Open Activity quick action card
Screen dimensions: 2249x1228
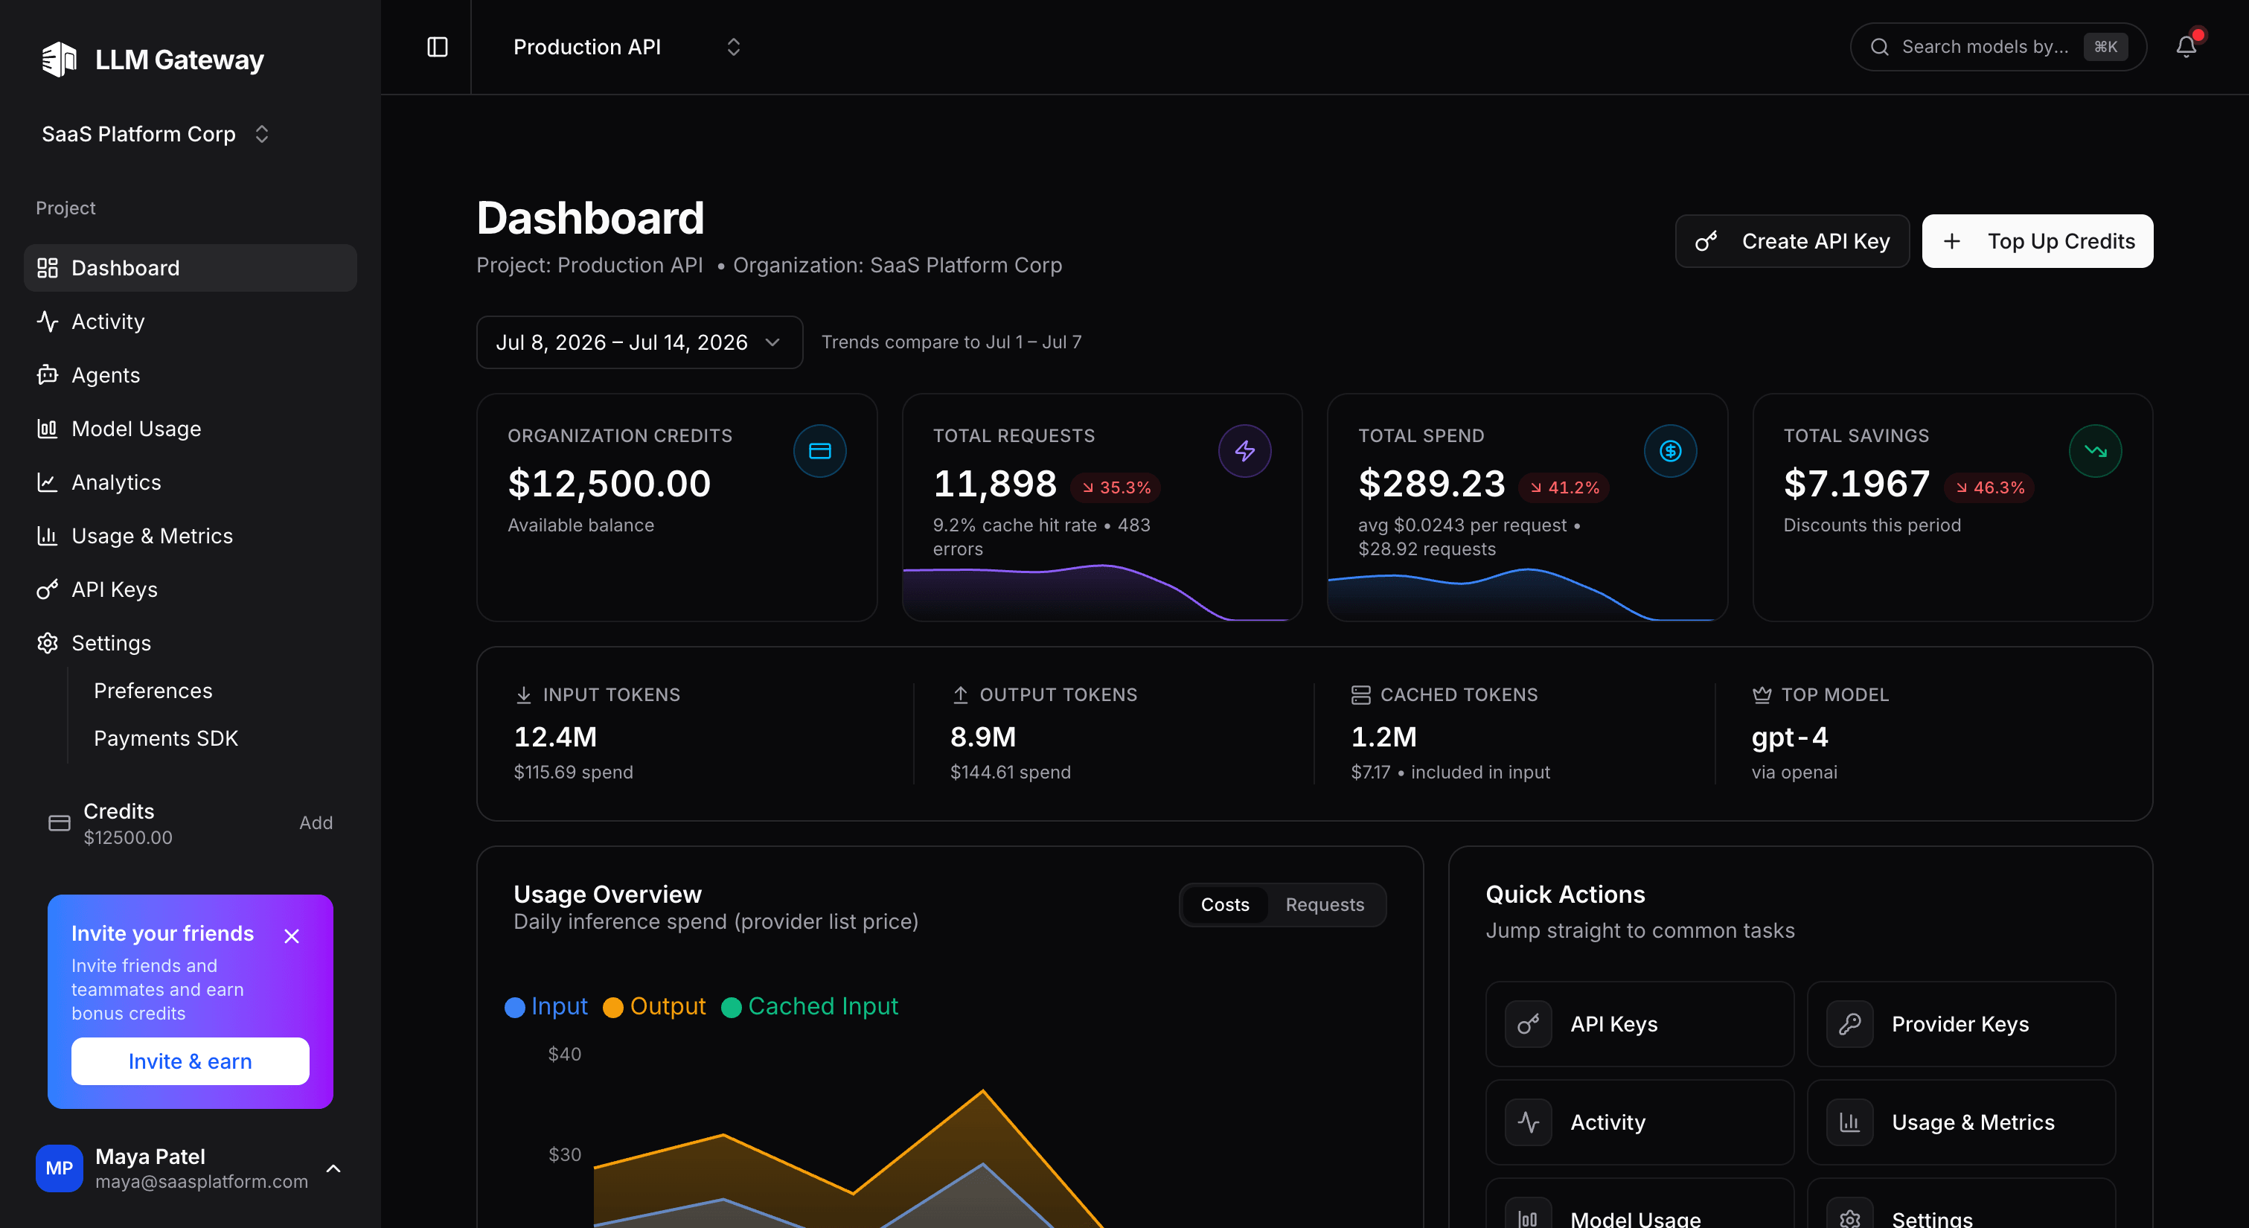(1639, 1122)
